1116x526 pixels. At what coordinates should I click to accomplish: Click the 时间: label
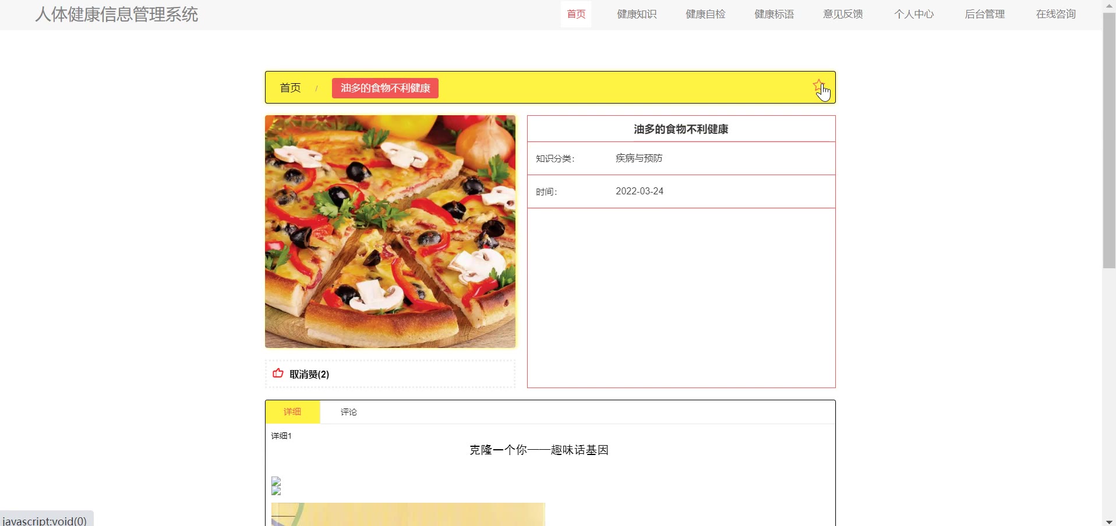(546, 192)
